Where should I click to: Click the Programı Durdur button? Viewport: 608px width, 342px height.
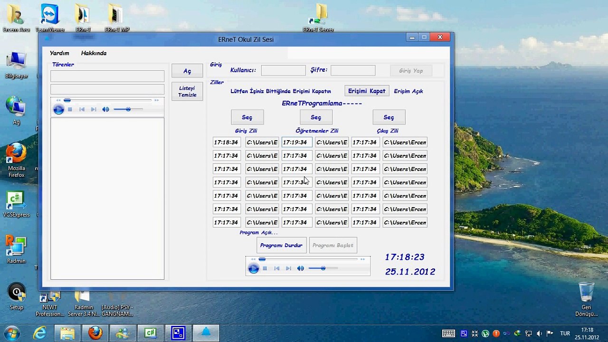(x=281, y=245)
